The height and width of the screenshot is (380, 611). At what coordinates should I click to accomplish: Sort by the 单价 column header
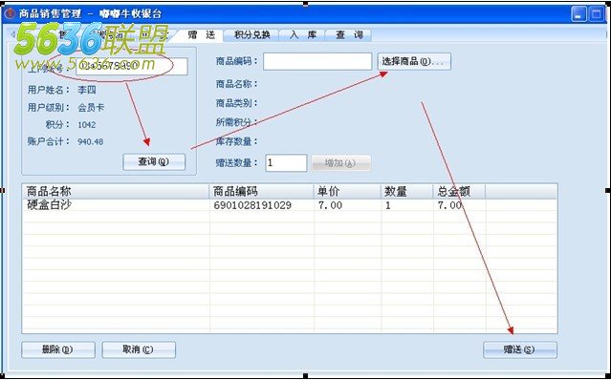click(x=347, y=191)
